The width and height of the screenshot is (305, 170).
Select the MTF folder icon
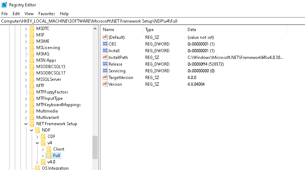pos(32,86)
